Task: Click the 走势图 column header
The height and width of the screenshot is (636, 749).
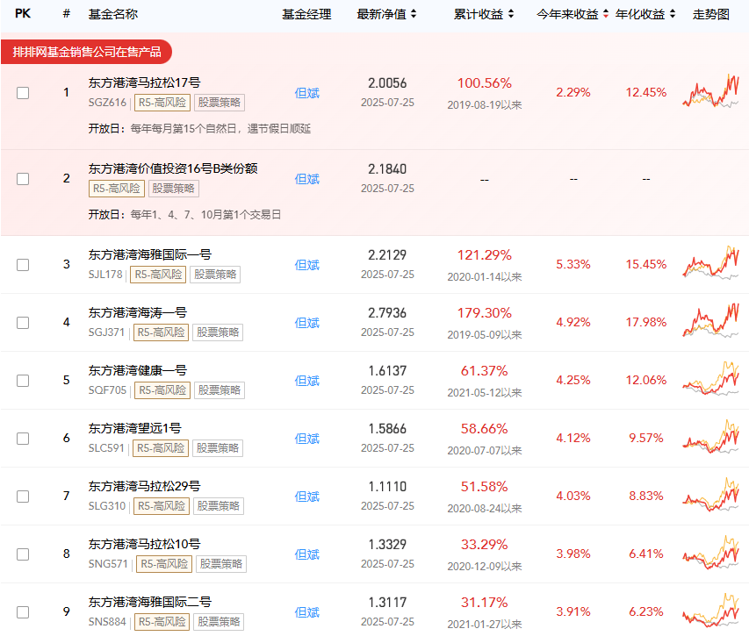Action: [x=710, y=14]
